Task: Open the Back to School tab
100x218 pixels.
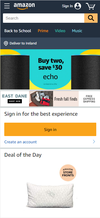Action: [18, 31]
